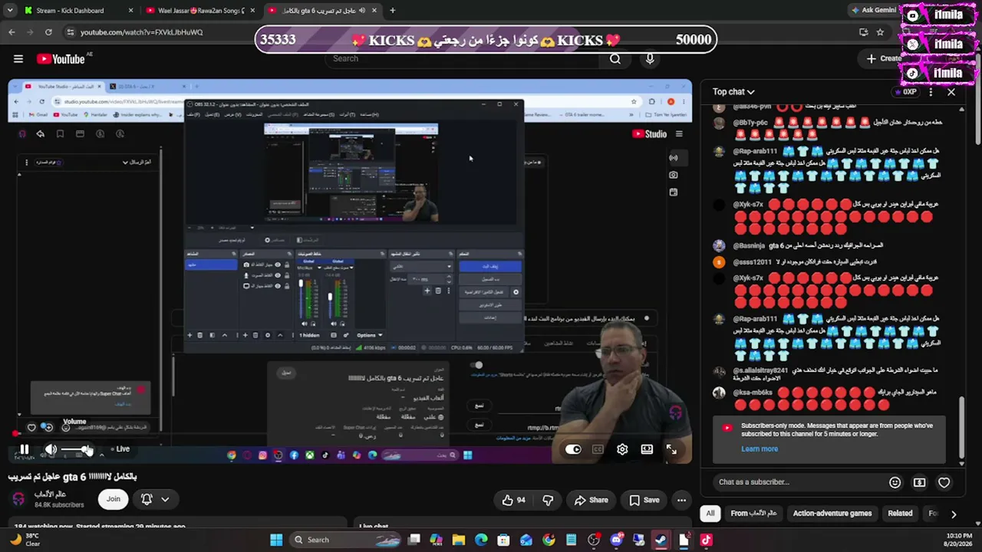982x552 pixels.
Task: Open the Windows Start menu
Action: coord(276,540)
